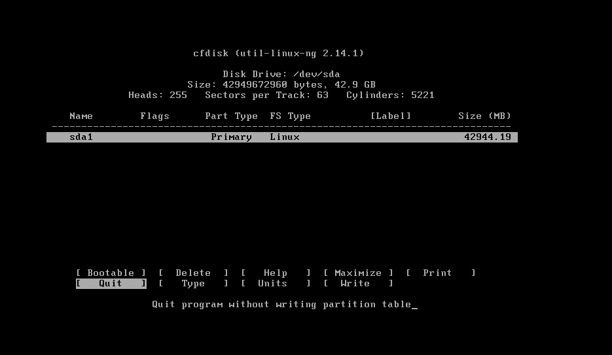Click the Primary part type cell

[x=231, y=137]
